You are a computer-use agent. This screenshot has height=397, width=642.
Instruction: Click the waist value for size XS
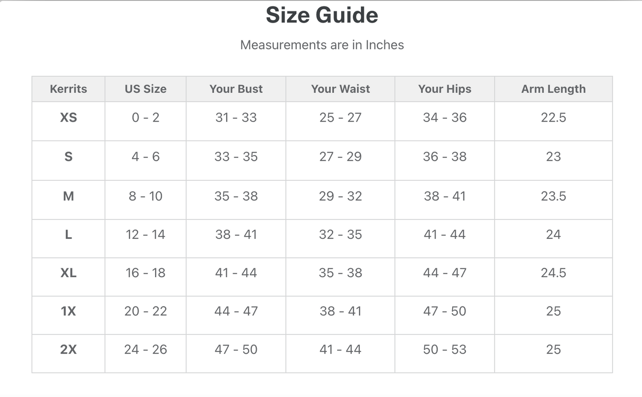(x=340, y=118)
